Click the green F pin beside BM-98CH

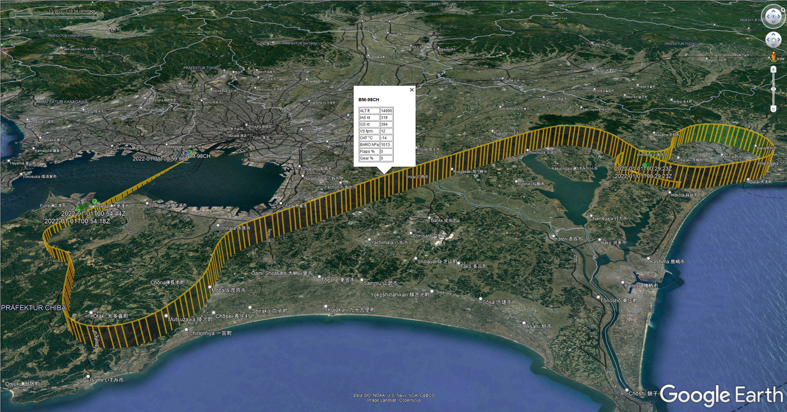190,152
